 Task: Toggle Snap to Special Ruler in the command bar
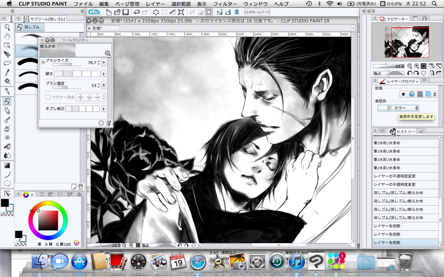tap(228, 12)
